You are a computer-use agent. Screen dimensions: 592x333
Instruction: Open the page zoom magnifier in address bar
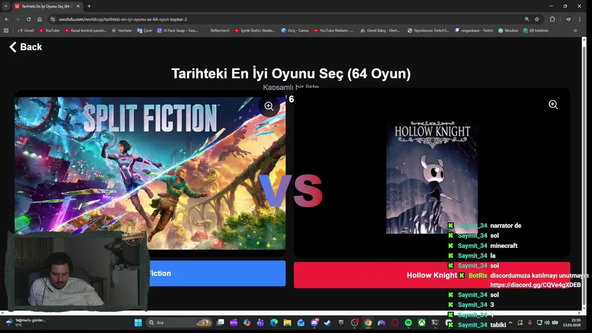click(527, 19)
